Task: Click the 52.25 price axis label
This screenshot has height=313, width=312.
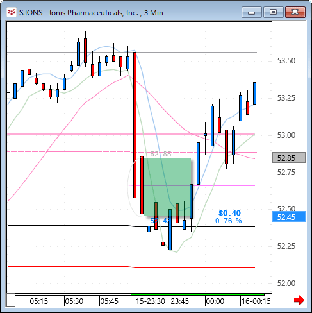Action: [286, 246]
